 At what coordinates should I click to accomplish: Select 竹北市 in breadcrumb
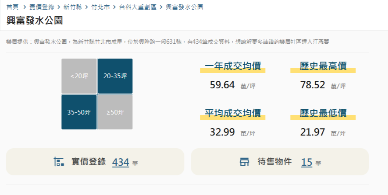(100, 7)
